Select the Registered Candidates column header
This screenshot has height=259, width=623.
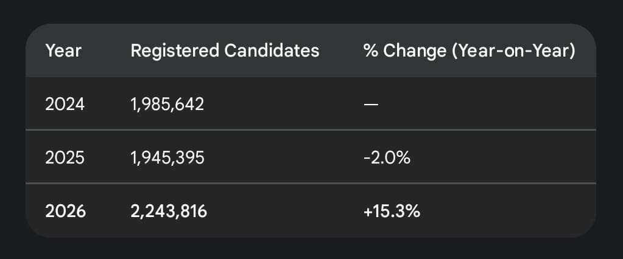coord(225,51)
